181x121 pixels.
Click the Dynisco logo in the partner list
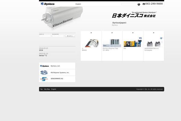pyautogui.click(x=44, y=66)
